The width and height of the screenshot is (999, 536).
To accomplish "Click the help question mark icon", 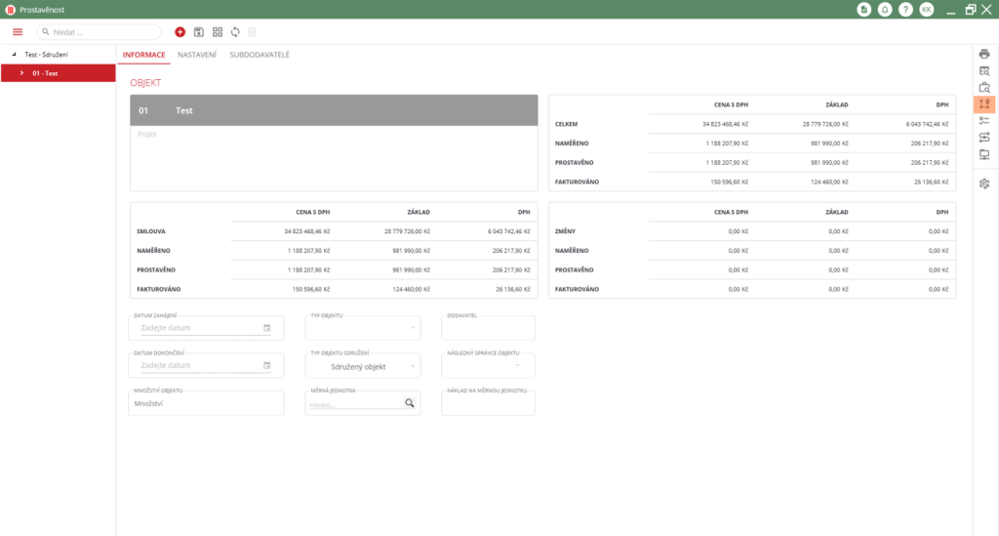I will point(905,9).
